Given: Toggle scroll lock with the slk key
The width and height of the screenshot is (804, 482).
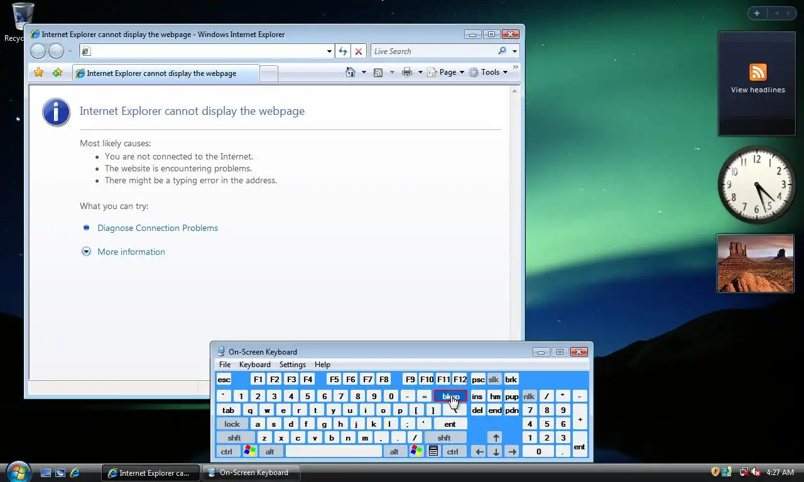Looking at the screenshot, I should pos(494,380).
